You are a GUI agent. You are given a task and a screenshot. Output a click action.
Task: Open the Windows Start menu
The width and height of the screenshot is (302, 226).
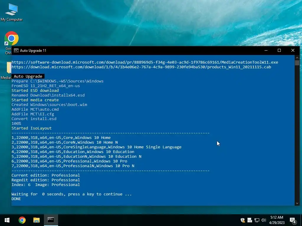click(x=7, y=220)
